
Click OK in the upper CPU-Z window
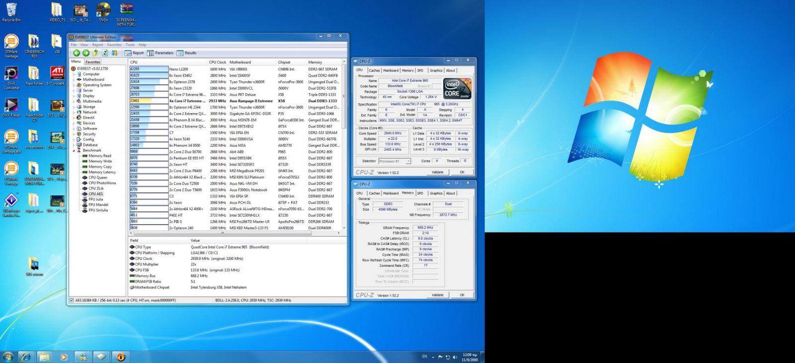(462, 172)
